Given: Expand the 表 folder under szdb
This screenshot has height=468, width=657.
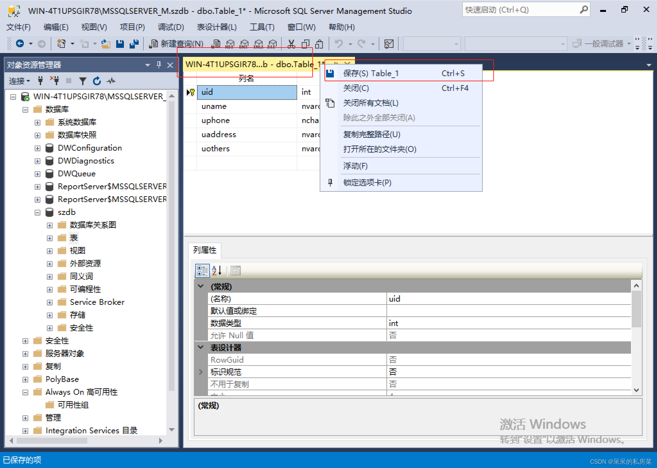Looking at the screenshot, I should 50,238.
